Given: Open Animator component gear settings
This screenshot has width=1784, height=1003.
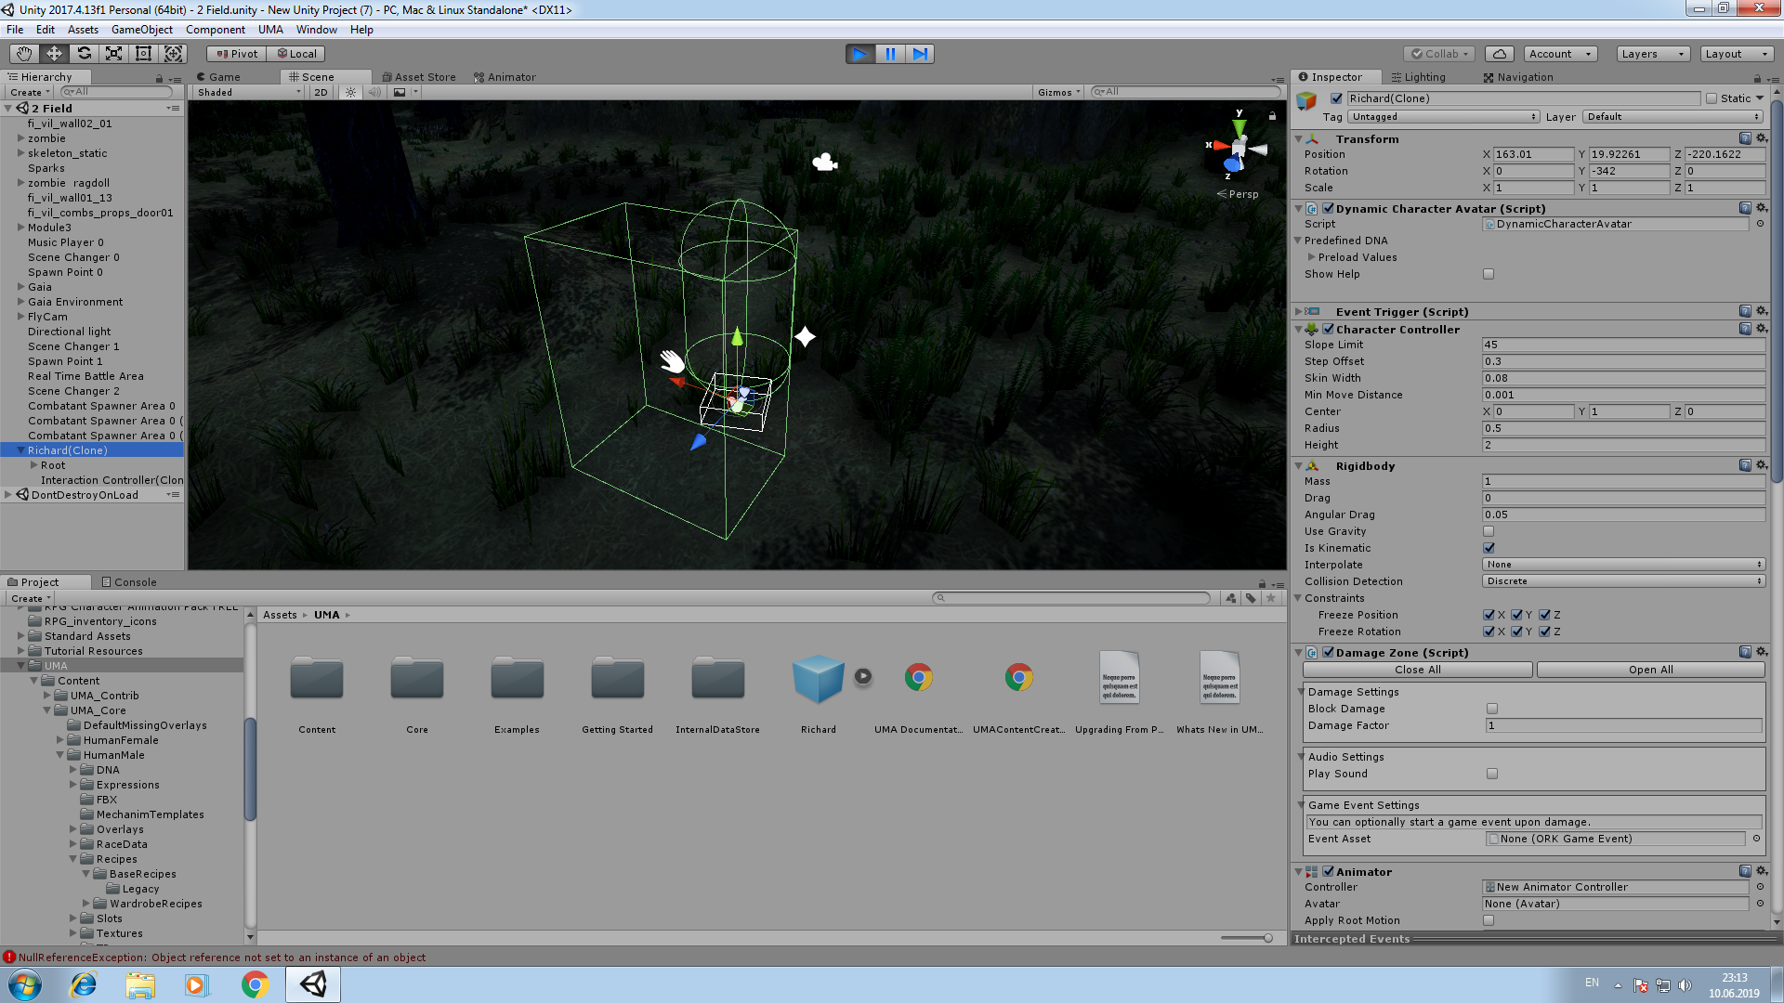Looking at the screenshot, I should [x=1761, y=871].
